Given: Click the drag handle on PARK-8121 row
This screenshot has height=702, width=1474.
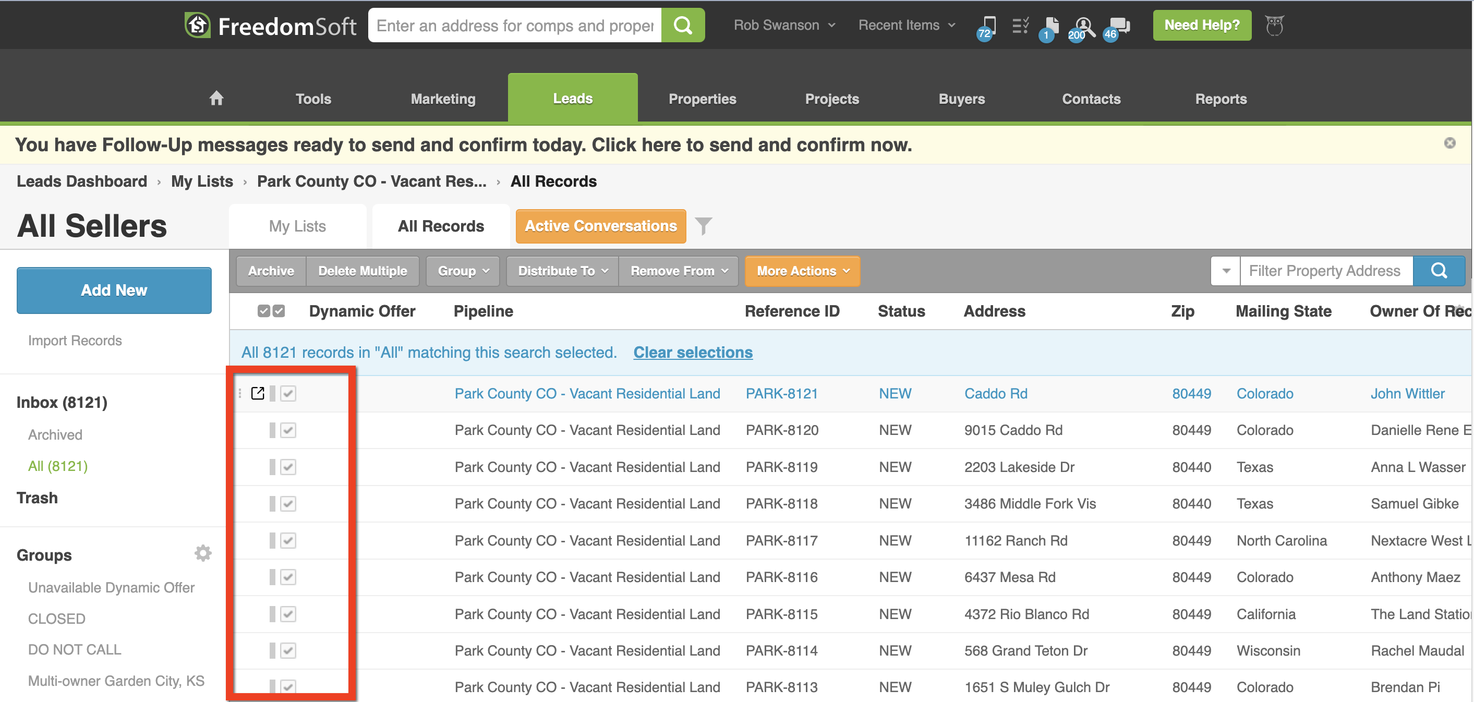Looking at the screenshot, I should 240,393.
